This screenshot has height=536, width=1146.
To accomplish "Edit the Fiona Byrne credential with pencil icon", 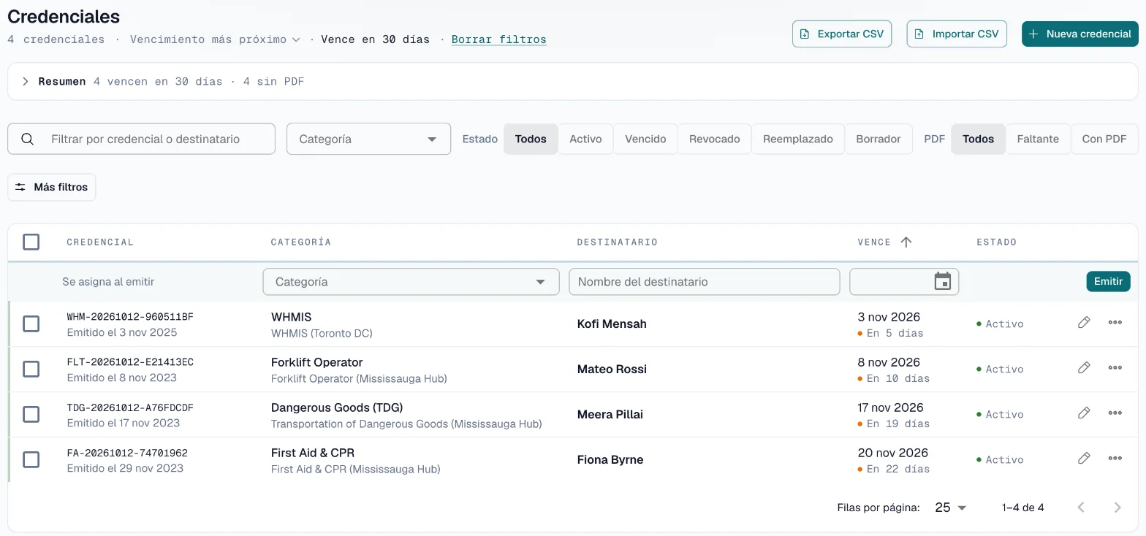I will coord(1084,458).
